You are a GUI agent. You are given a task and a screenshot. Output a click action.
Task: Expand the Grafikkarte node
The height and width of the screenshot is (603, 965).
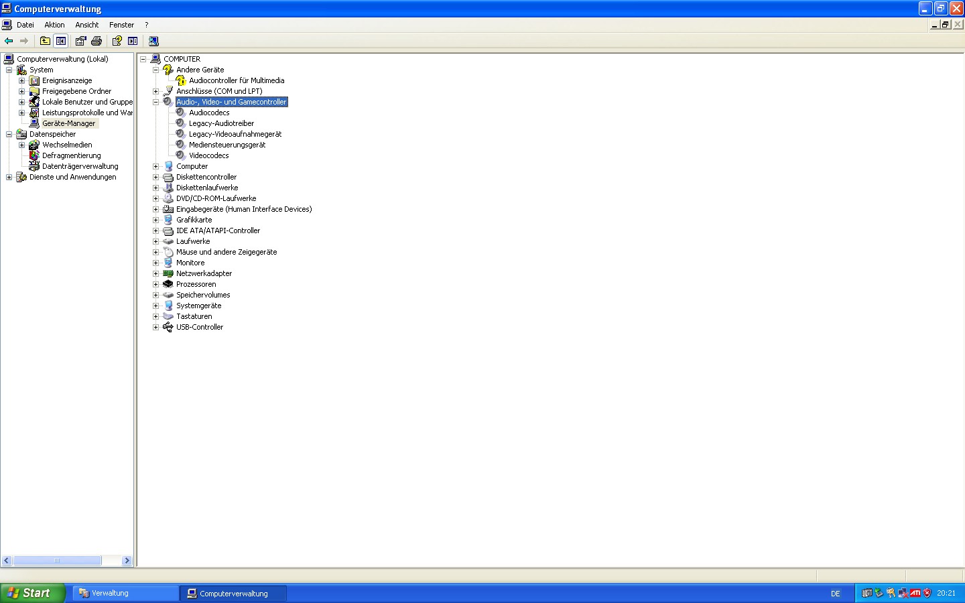tap(156, 220)
